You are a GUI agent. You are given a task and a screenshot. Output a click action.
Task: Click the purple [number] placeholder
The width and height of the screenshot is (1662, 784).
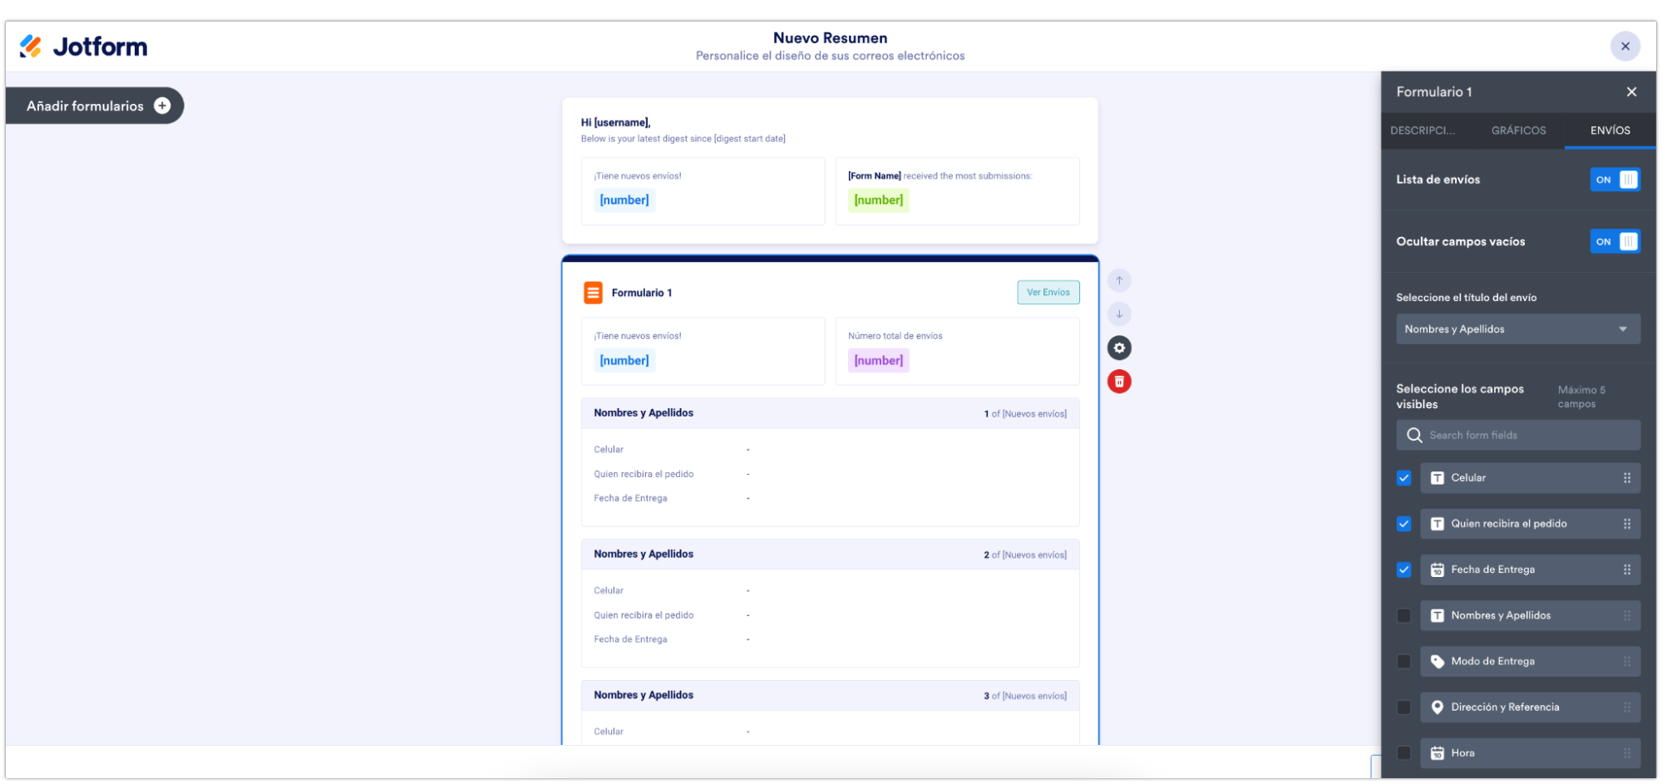point(878,361)
